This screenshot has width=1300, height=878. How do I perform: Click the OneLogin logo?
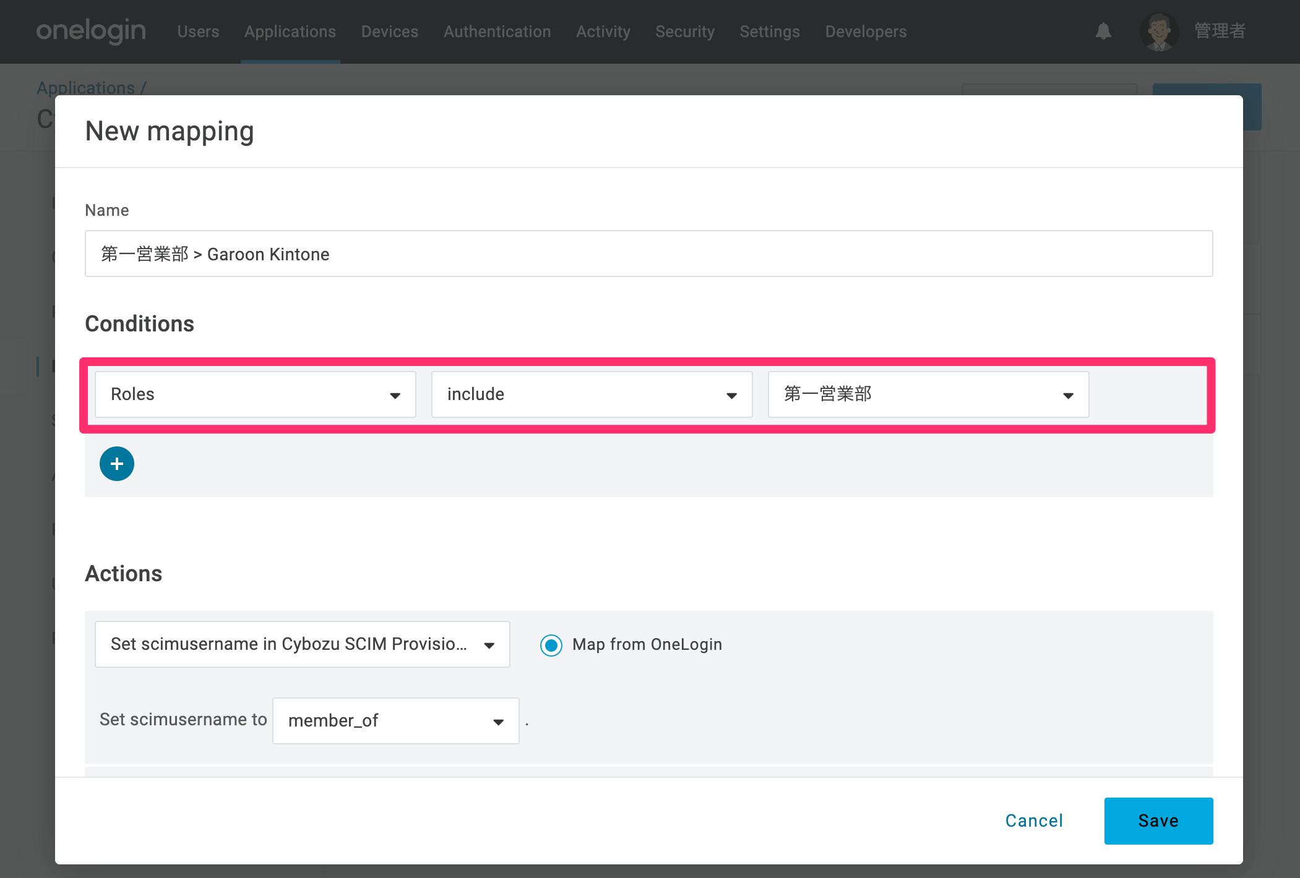[x=91, y=31]
